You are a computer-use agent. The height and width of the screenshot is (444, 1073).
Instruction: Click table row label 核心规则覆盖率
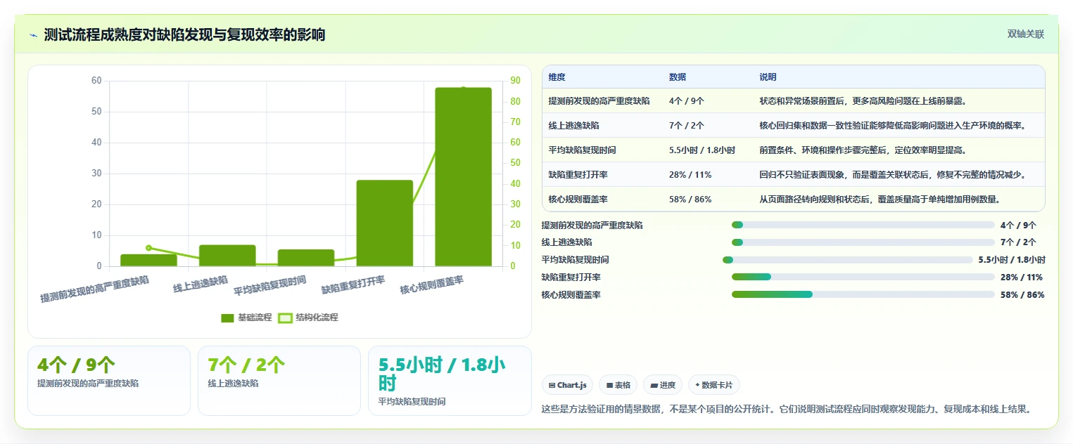577,200
